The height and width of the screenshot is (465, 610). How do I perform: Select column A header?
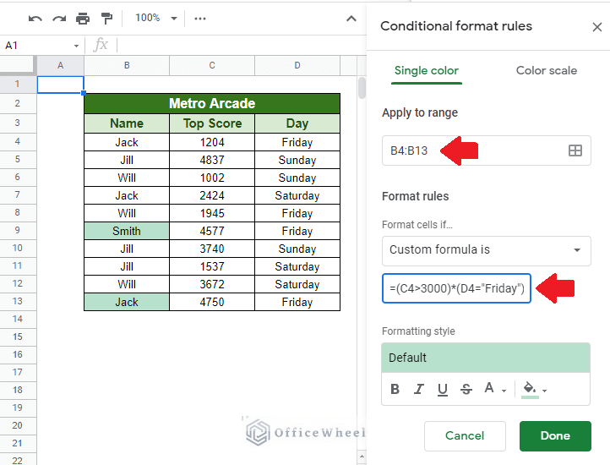coord(60,65)
